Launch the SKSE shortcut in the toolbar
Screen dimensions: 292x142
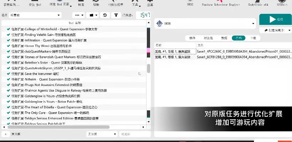coord(190,3)
